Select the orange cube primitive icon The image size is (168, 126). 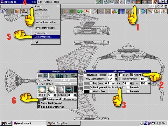pyautogui.click(x=17, y=12)
